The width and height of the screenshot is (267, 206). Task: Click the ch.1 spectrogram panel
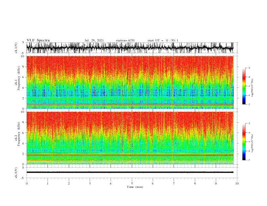coord(130,82)
